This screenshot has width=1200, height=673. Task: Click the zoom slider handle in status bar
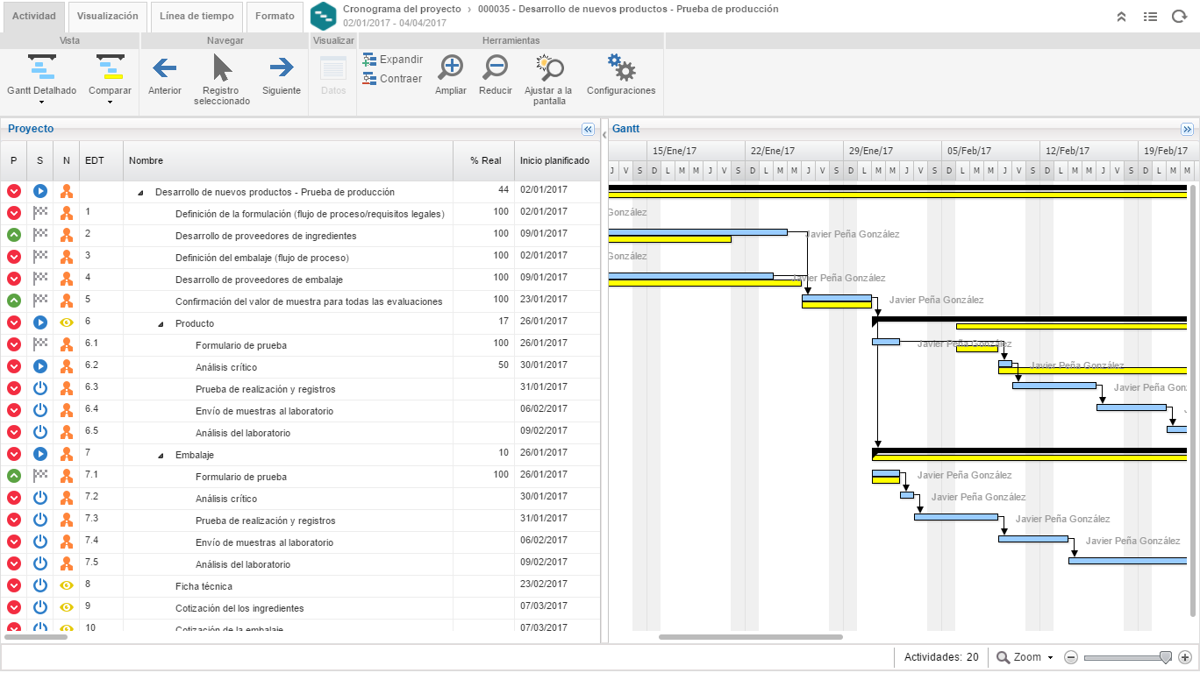tap(1166, 657)
